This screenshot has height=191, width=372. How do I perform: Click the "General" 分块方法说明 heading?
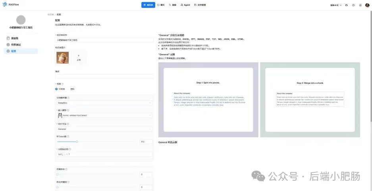click(x=171, y=35)
